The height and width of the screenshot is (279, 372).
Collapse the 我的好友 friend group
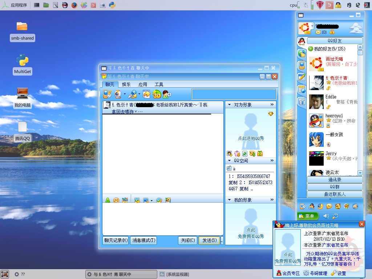pos(310,49)
